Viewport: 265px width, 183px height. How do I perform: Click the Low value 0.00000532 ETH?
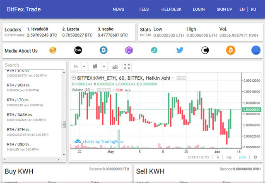(169, 36)
